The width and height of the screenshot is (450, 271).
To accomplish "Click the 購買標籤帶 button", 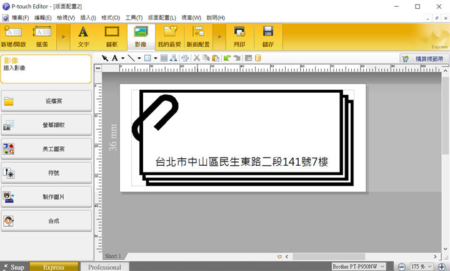I will point(424,58).
